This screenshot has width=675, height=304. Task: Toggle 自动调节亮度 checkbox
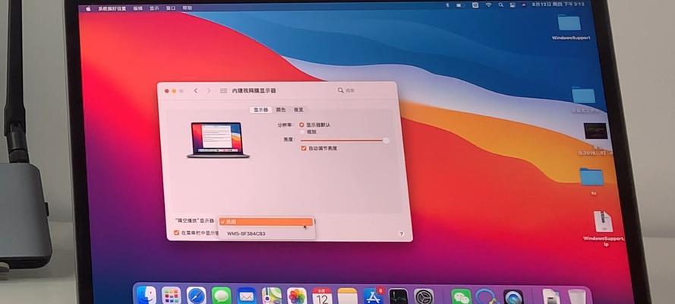click(304, 148)
